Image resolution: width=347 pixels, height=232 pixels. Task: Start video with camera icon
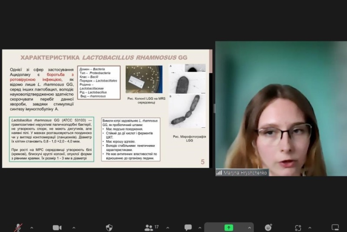click(x=57, y=227)
